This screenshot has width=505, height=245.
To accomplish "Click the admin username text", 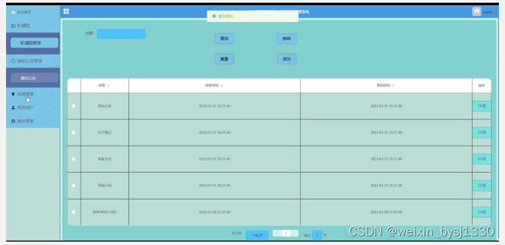I will (488, 12).
